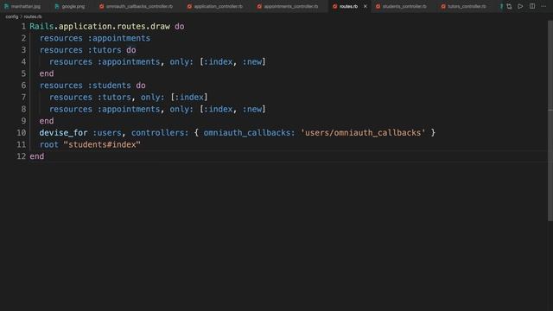Screen dimensions: 553x311
Task: Click omniauth_callbacks: key on line 10
Action: 250,132
